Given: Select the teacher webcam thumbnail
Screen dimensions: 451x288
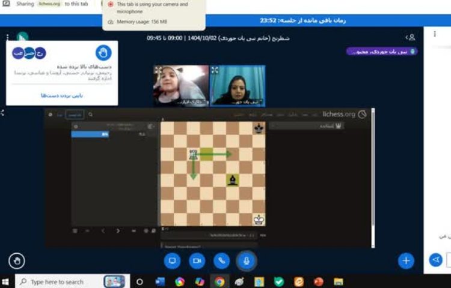Looking at the screenshot, I should pos(238,86).
